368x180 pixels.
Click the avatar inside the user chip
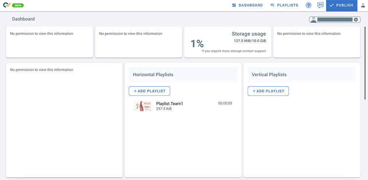[x=314, y=20]
